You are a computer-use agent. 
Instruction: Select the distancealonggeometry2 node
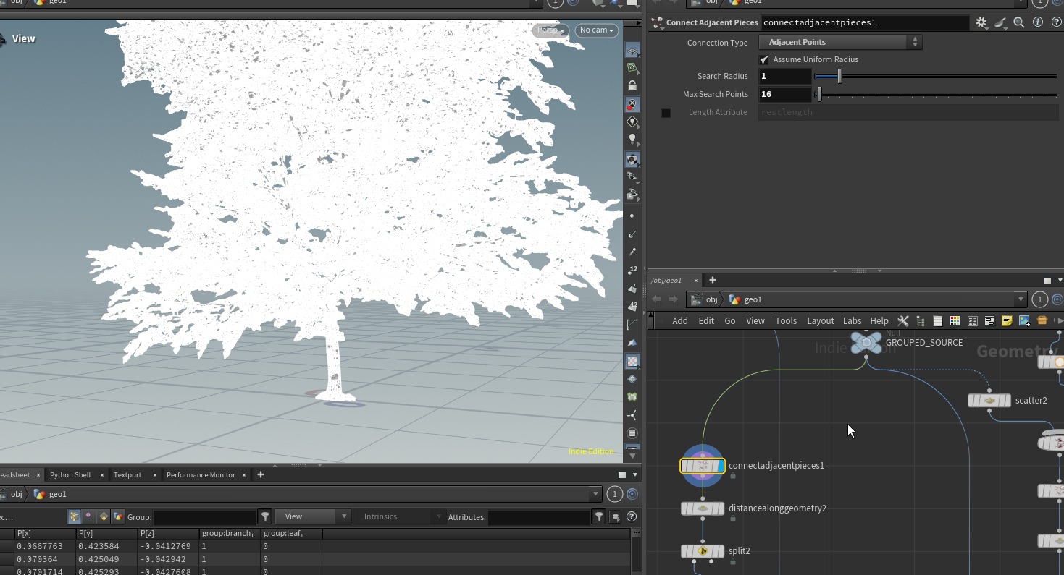[x=703, y=508]
